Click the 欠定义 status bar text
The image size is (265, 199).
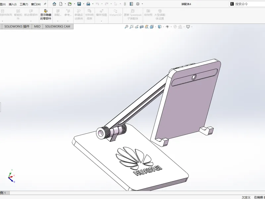coord(246,197)
